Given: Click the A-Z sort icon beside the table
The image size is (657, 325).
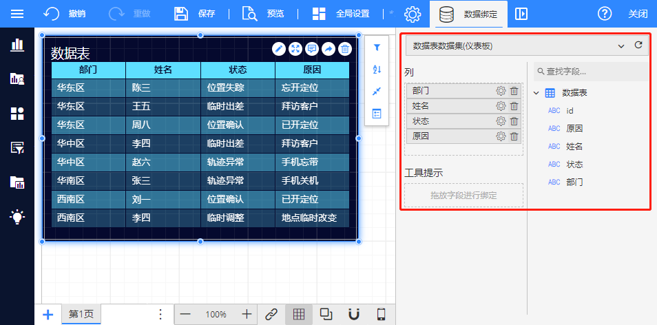Looking at the screenshot, I should (377, 70).
